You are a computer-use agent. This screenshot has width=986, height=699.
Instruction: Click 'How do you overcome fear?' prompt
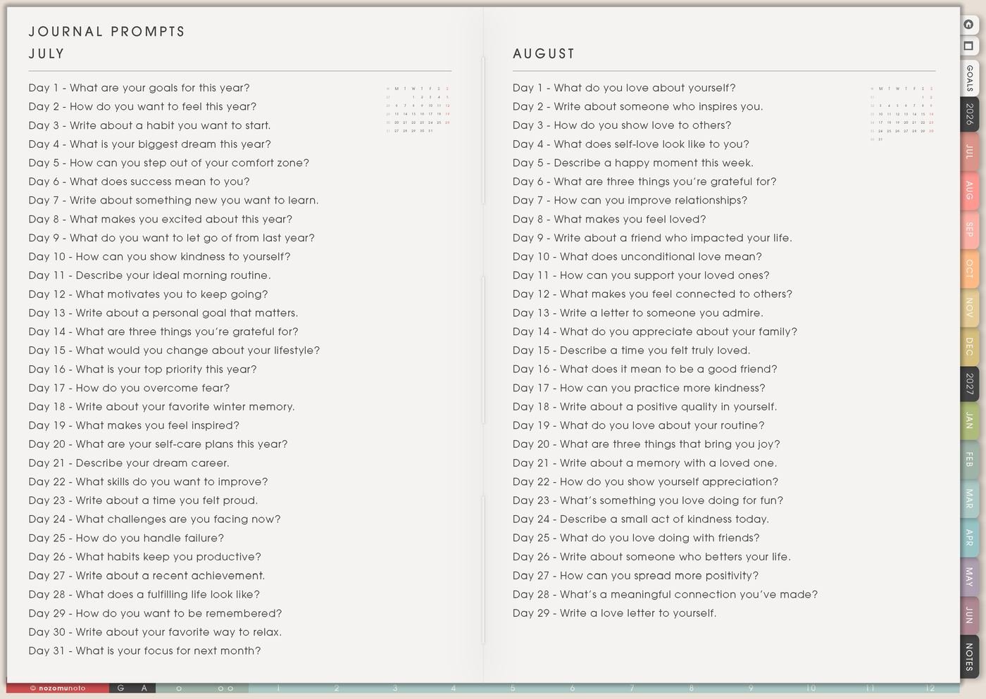tap(153, 388)
